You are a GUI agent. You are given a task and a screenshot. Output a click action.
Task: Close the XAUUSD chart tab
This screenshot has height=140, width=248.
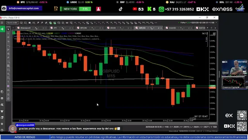click(191, 28)
